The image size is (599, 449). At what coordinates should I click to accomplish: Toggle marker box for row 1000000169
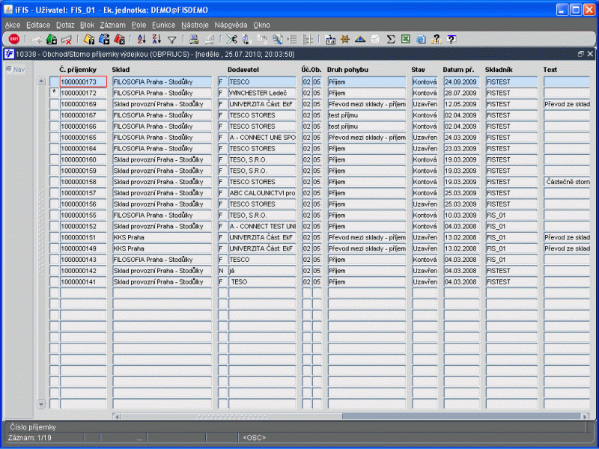[x=54, y=104]
